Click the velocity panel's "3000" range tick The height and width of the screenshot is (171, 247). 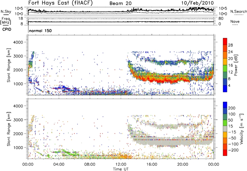pyautogui.click(x=18, y=120)
